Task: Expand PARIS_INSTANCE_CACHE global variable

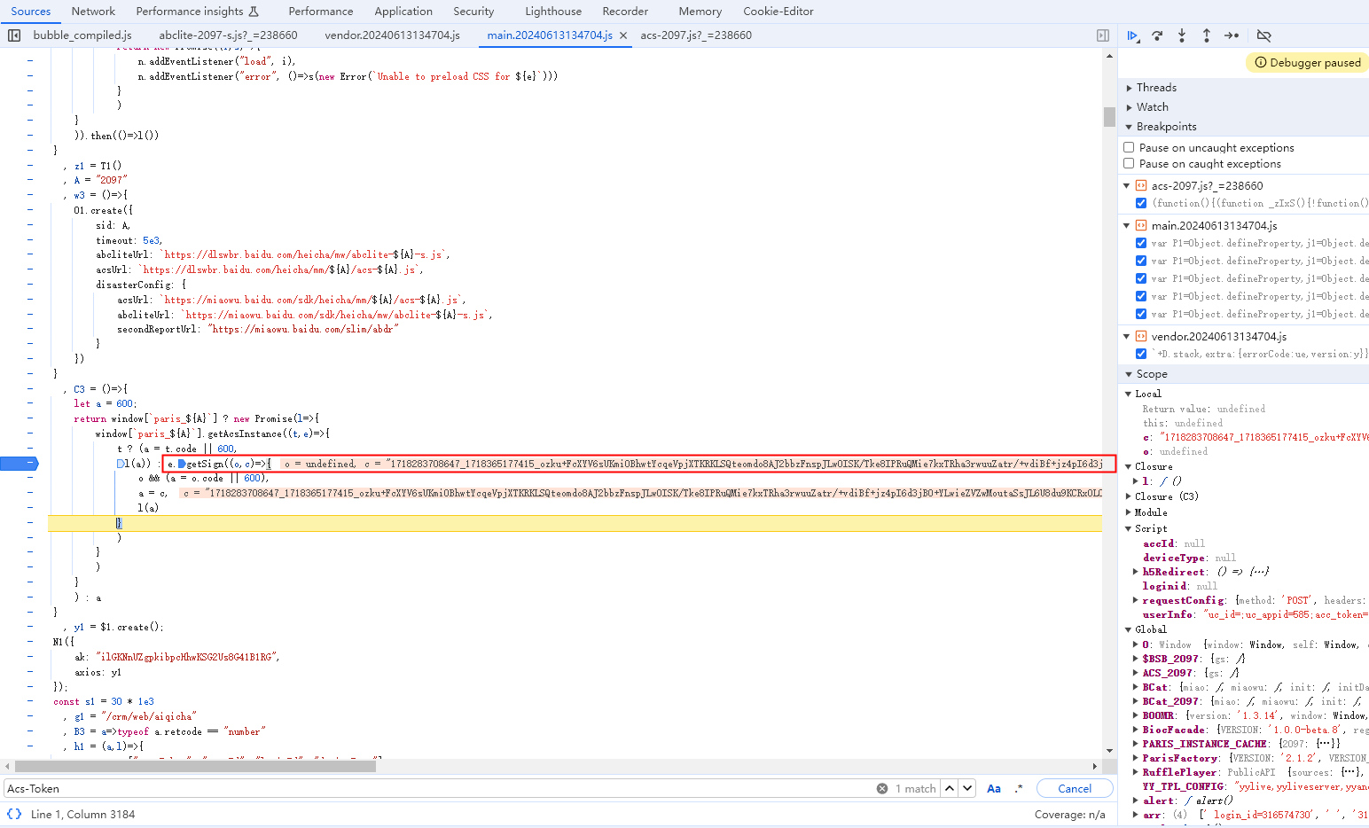Action: click(1136, 744)
